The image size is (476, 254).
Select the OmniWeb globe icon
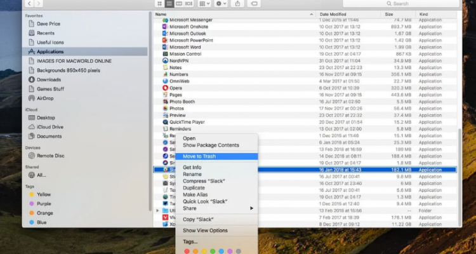[165, 81]
